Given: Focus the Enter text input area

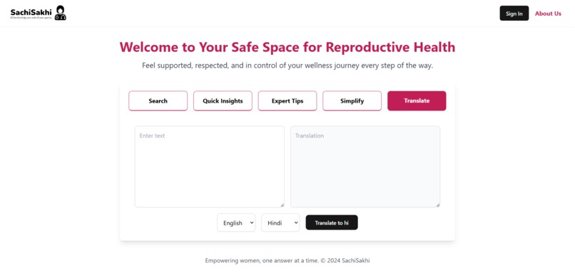Looking at the screenshot, I should click(210, 167).
